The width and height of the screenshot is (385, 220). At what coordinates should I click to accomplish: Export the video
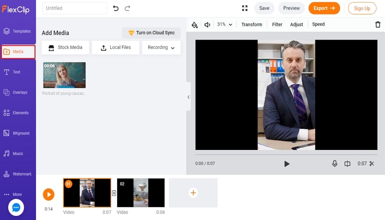(x=324, y=8)
